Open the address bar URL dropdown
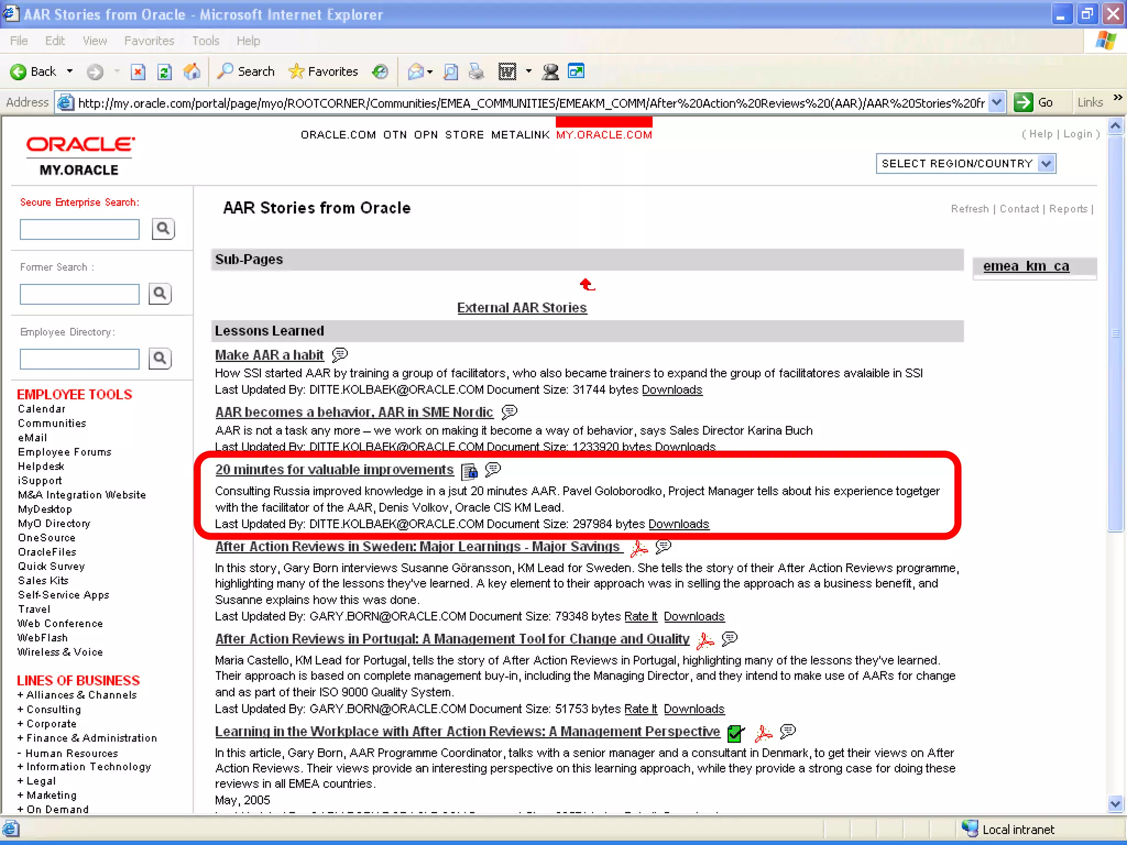1127x845 pixels. [x=996, y=102]
